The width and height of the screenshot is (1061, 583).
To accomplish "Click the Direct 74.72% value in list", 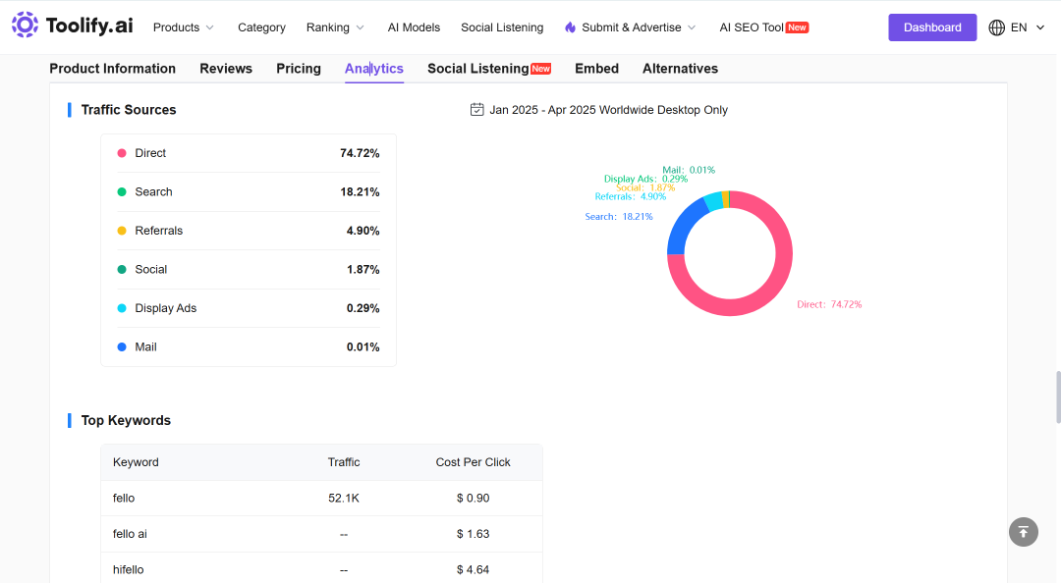I will click(360, 153).
